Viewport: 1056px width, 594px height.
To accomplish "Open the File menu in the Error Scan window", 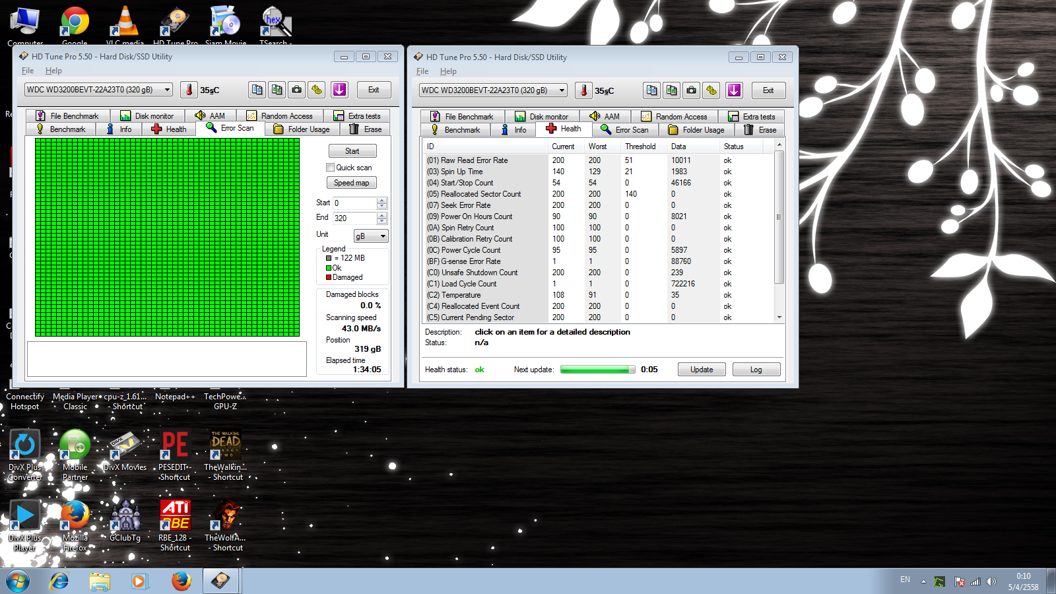I will pyautogui.click(x=28, y=71).
